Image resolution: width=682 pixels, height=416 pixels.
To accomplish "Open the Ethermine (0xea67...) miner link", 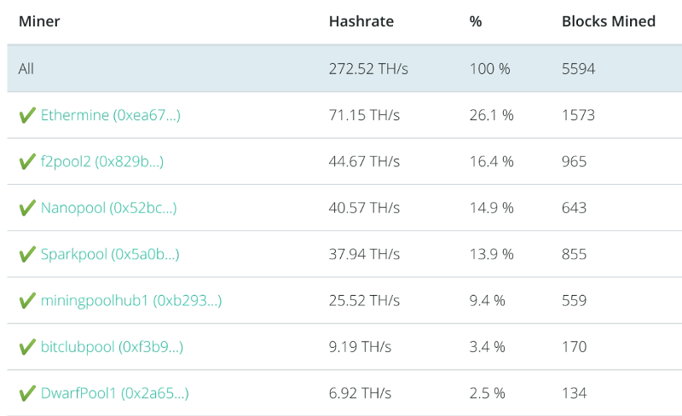I will click(x=110, y=115).
